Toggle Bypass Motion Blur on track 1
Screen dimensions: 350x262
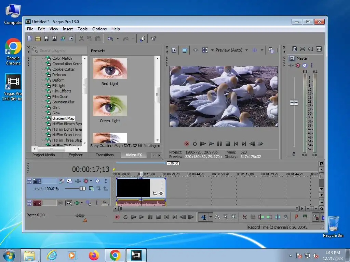click(62, 181)
